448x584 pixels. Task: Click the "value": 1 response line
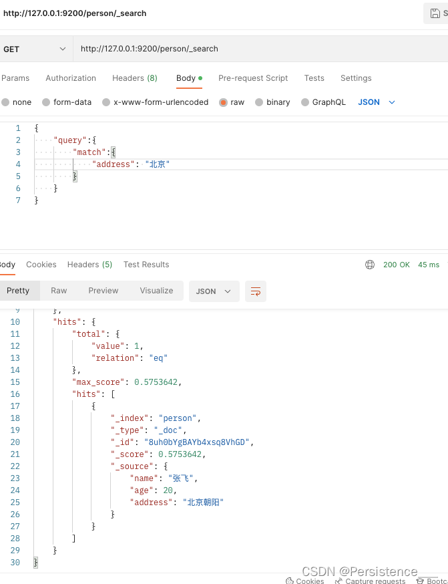pyautogui.click(x=118, y=346)
